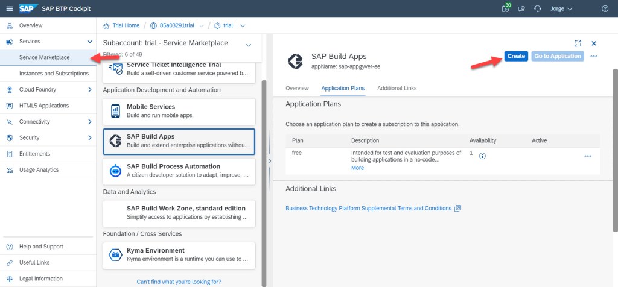Image resolution: width=618 pixels, height=287 pixels.
Task: Open more actions next to Go to Application
Action: pos(594,56)
